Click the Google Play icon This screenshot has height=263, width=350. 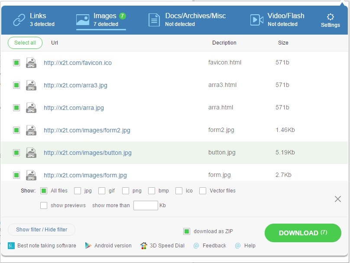coord(88,246)
